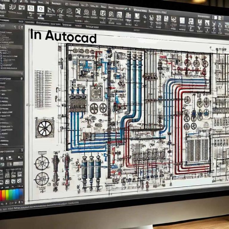229x229 pixels.
Task: Click the circular swirl icon in the ribbon
Action: (69, 11)
